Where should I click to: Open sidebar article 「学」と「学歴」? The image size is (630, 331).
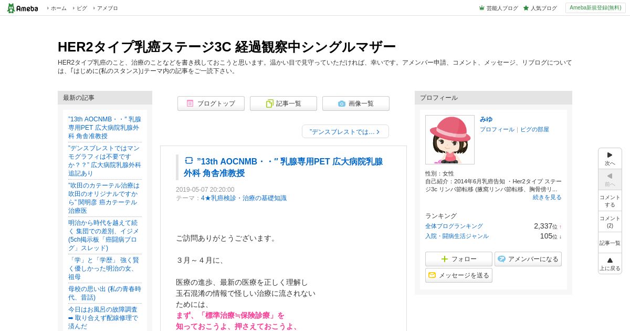[x=104, y=268]
